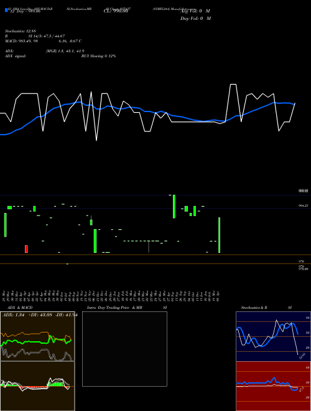Click the 'ADX: 1.34 +DY: 43.08' header
The height and width of the screenshot is (411, 311).
tap(28, 315)
